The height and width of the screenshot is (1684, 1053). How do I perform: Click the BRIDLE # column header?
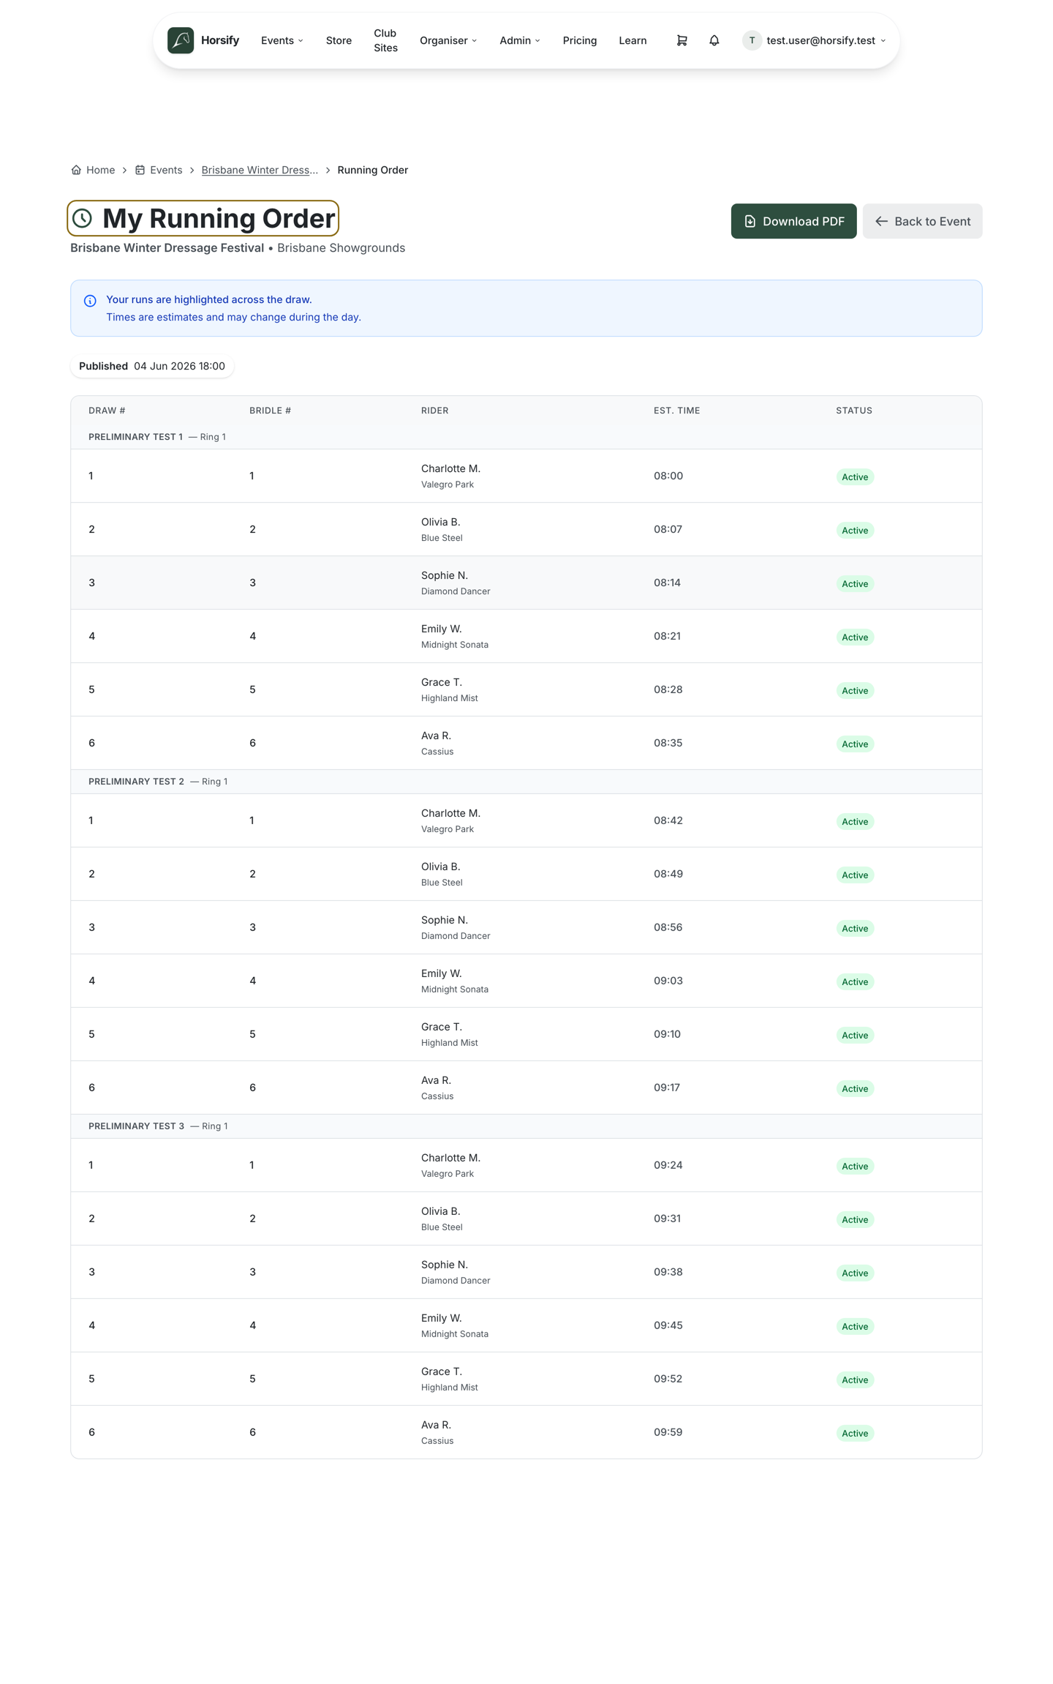pos(270,411)
